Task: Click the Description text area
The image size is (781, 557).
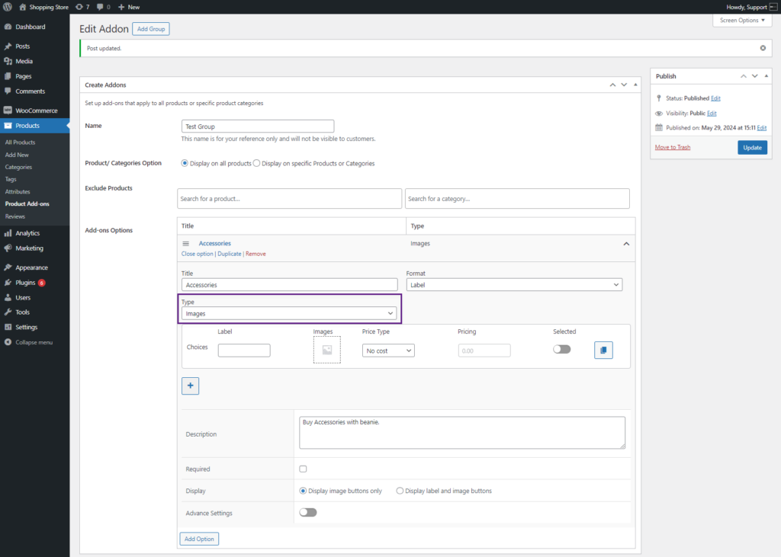Action: (461, 433)
